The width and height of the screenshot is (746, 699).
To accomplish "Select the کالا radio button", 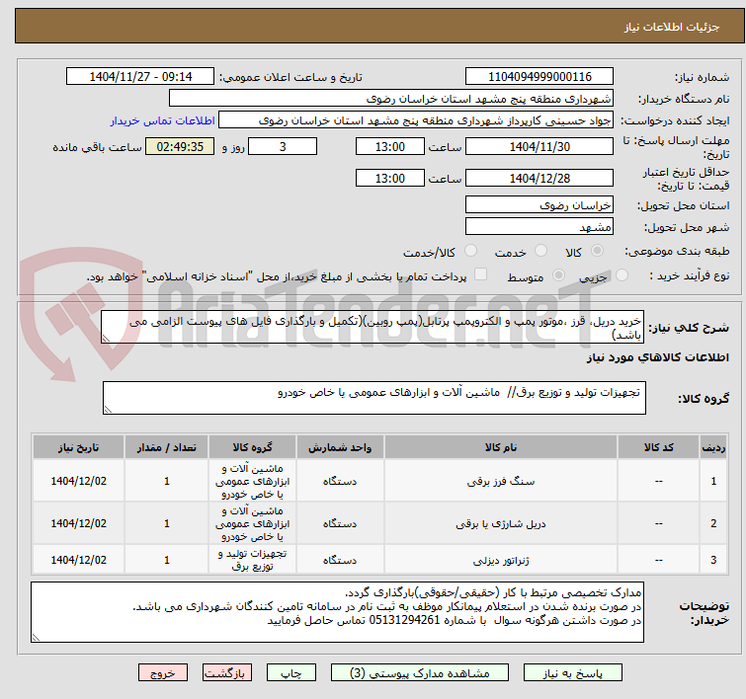I will 597,251.
